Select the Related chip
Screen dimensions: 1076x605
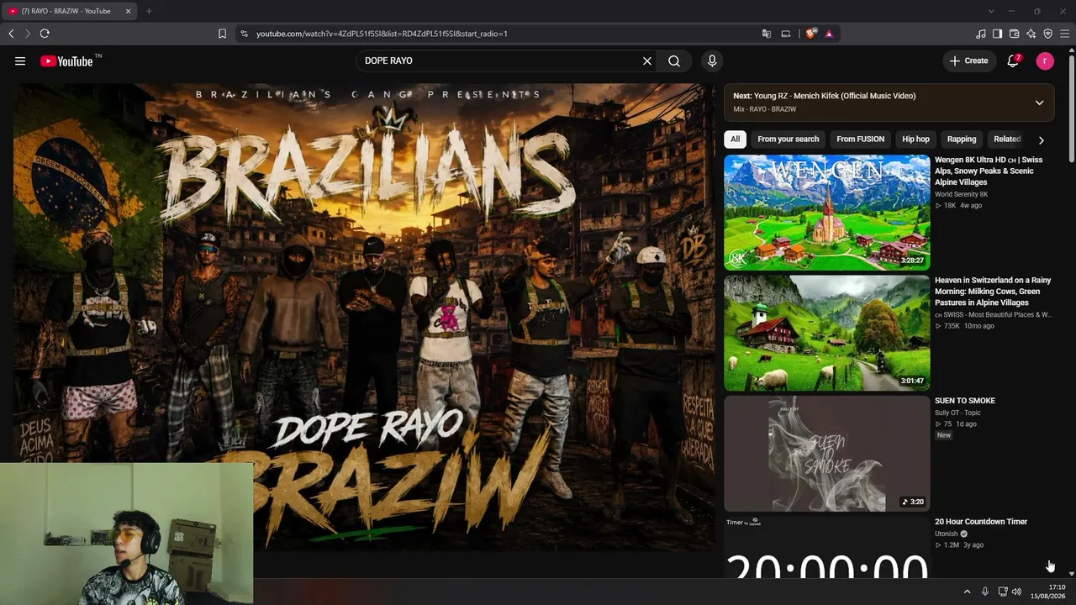click(1007, 139)
